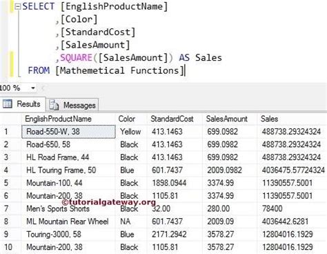The width and height of the screenshot is (327, 254).
Task: Click SalesAmount value 2009.09
Action: (x=230, y=222)
